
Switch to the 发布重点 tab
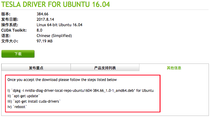(x=36, y=68)
